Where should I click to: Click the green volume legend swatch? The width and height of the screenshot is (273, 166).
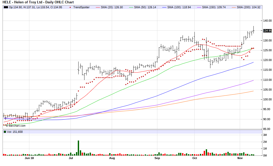pos(5,132)
